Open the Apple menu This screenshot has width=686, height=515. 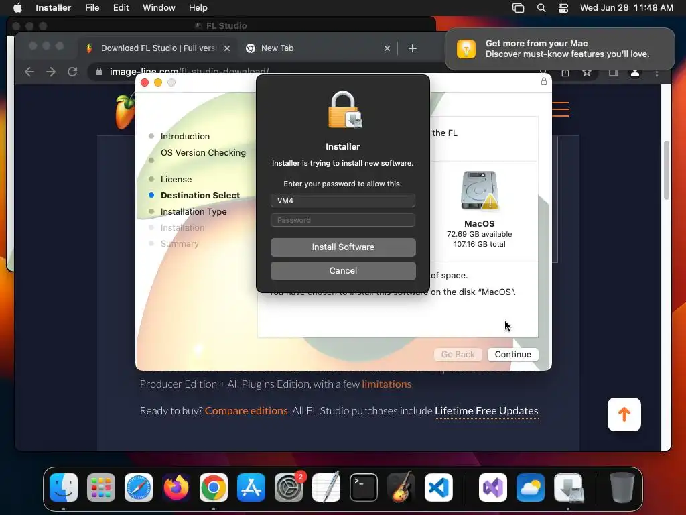[x=17, y=7]
